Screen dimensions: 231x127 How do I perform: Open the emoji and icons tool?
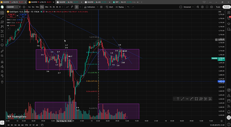coord(2,45)
